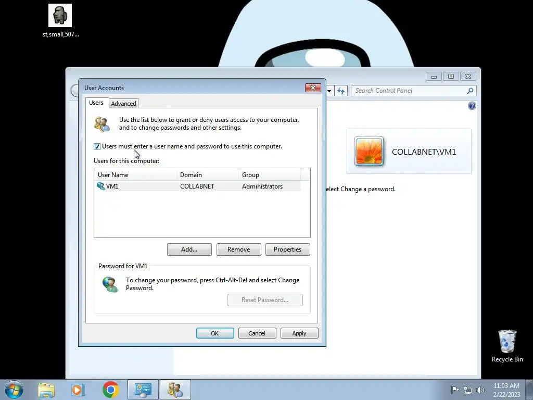Open the volume speaker icon in the tray
This screenshot has height=400, width=533.
pyautogui.click(x=480, y=390)
